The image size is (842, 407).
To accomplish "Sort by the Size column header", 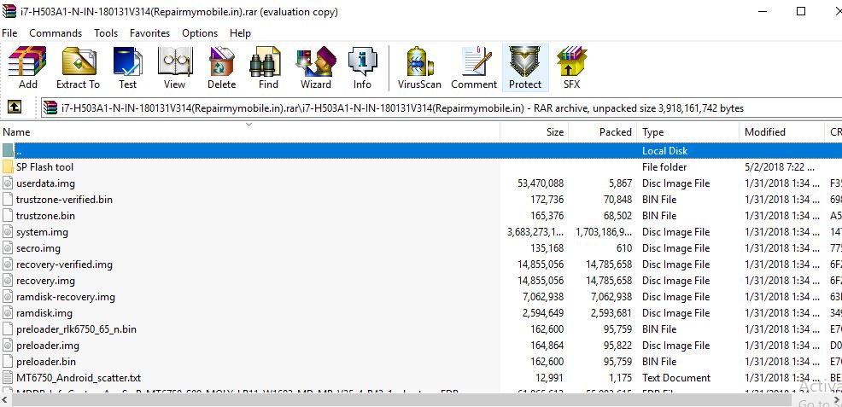I will (535, 132).
